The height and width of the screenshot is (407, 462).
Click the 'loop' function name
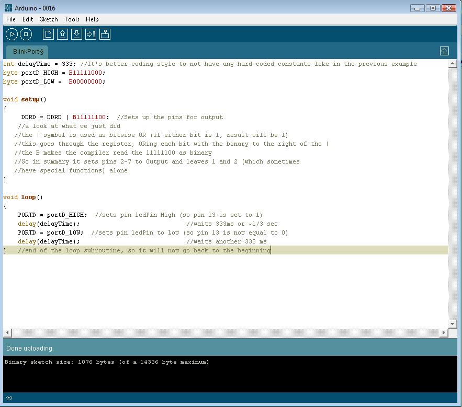coord(28,197)
